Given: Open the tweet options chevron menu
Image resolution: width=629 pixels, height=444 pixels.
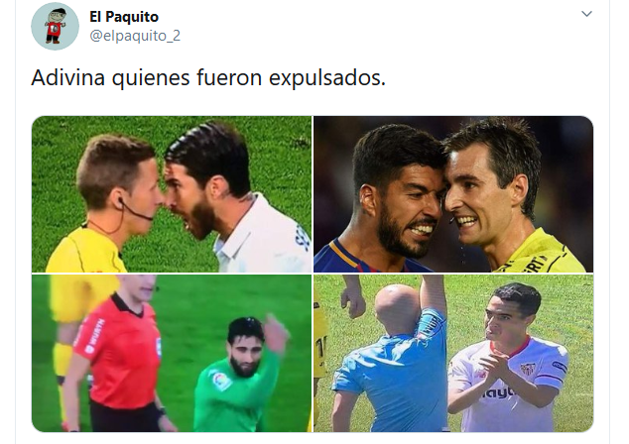Looking at the screenshot, I should click(586, 14).
